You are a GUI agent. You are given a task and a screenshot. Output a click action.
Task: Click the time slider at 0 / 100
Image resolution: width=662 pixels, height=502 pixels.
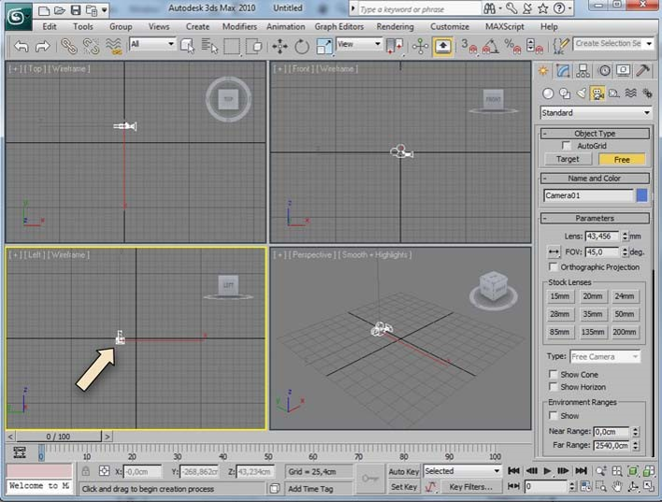click(x=59, y=437)
